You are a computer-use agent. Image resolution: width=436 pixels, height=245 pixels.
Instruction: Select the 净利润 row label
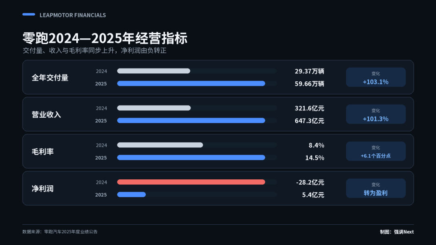[x=42, y=189]
